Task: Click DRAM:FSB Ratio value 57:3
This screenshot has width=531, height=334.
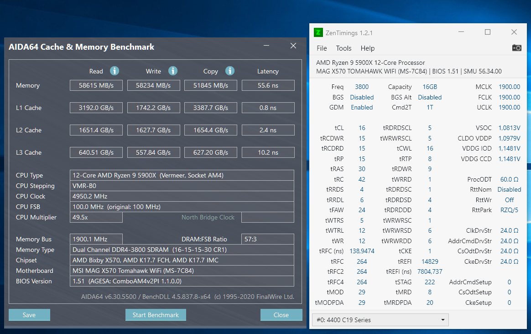Action: [267, 239]
